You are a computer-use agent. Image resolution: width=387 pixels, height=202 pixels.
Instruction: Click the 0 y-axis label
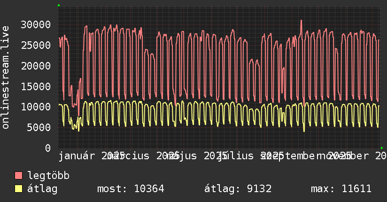click(x=48, y=148)
